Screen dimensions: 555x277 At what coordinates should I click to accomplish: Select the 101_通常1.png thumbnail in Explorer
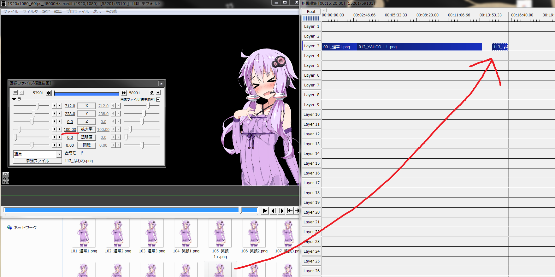point(84,237)
